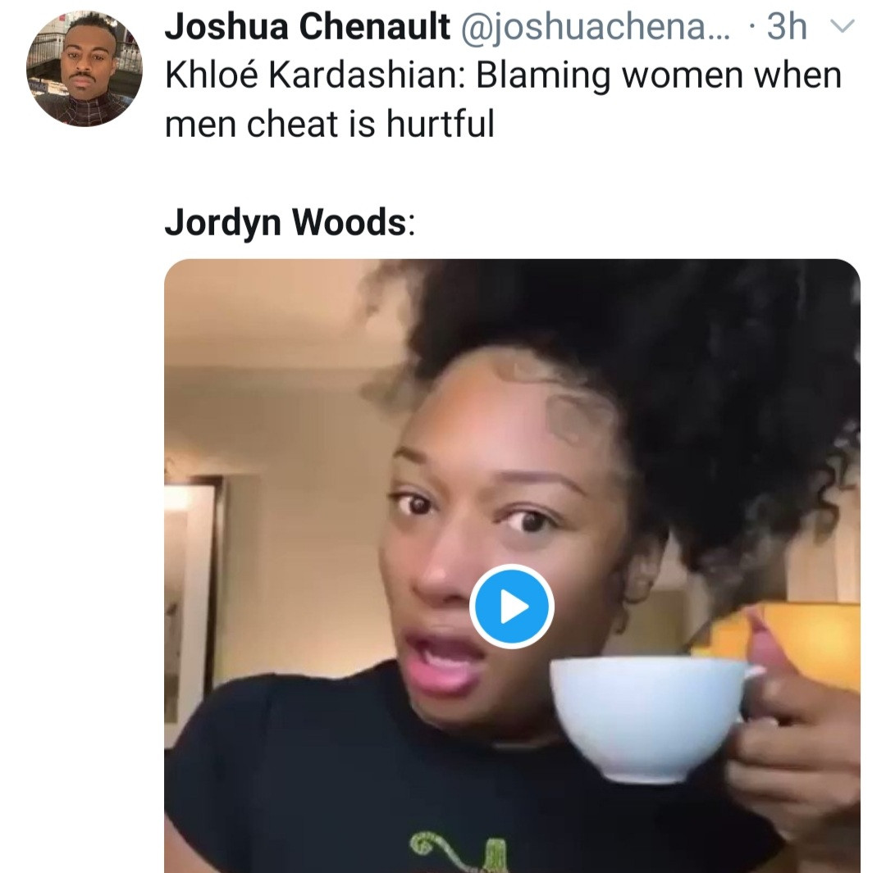The height and width of the screenshot is (873, 886).
Task: Play the embedded tweet video
Action: point(511,607)
